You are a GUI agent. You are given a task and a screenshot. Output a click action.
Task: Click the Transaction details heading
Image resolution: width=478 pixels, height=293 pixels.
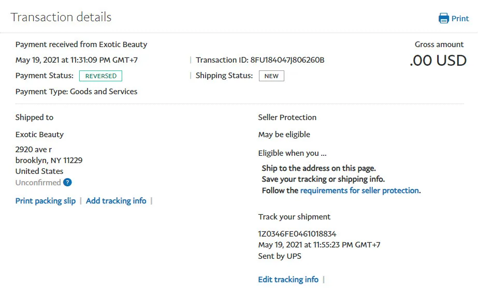coord(61,17)
